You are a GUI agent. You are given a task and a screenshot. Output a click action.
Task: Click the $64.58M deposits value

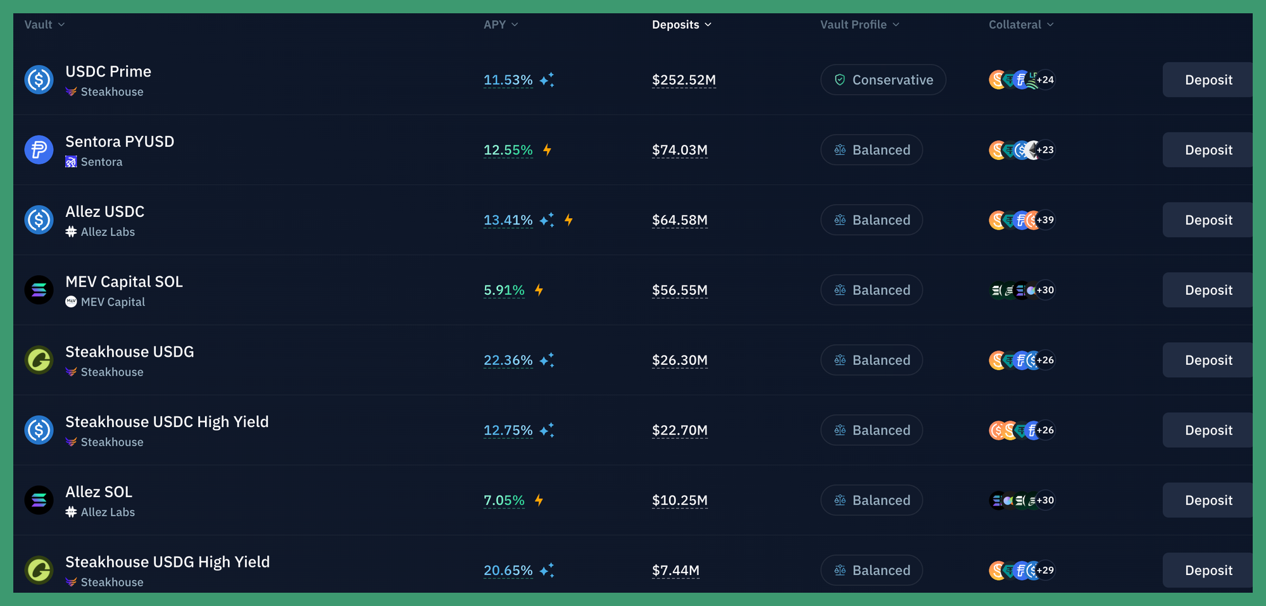(x=680, y=221)
